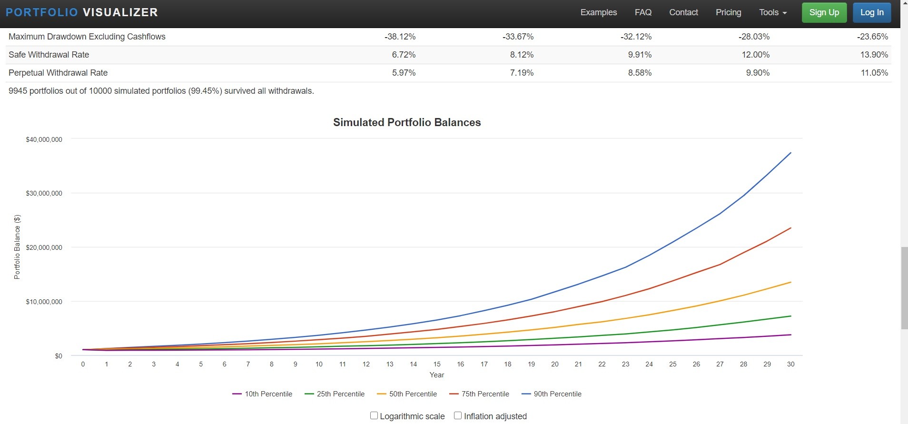Image resolution: width=908 pixels, height=424 pixels.
Task: Click the blue Log In button
Action: point(871,12)
